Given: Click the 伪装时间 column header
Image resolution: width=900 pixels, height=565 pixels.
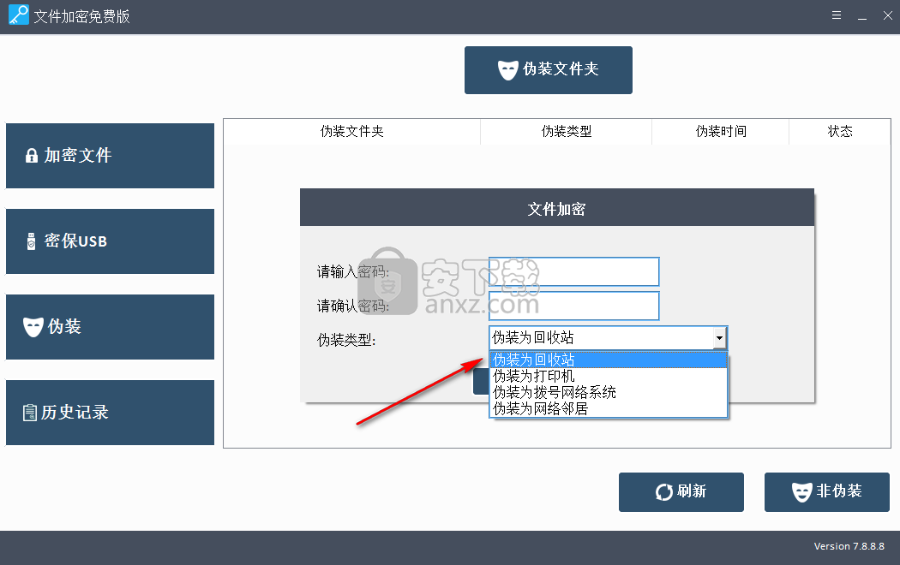Looking at the screenshot, I should point(720,131).
